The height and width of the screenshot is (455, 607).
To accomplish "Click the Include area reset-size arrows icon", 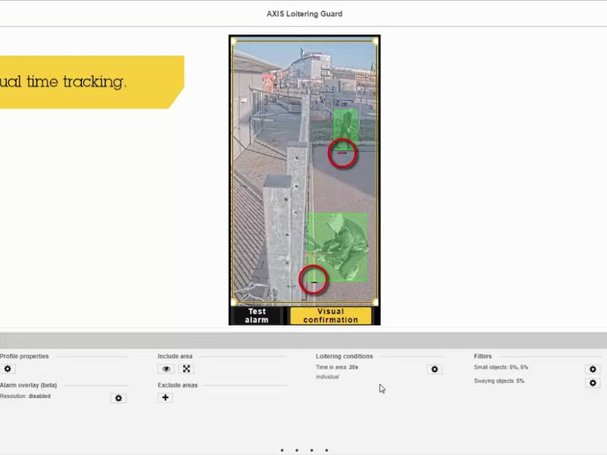I will [187, 369].
